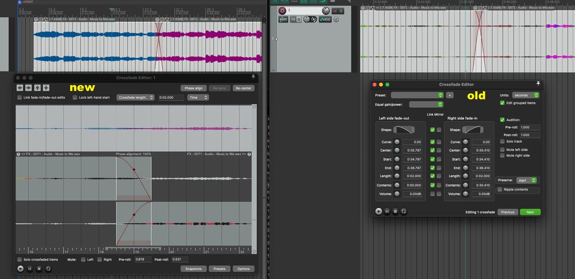Enable Link fade-in/fade-out edits checkbox
This screenshot has height=279, width=575.
pos(20,97)
